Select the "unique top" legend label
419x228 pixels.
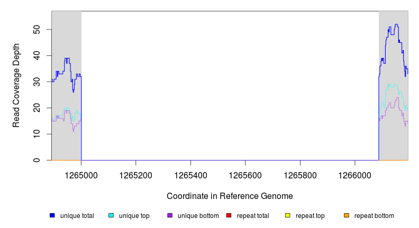coord(134,216)
